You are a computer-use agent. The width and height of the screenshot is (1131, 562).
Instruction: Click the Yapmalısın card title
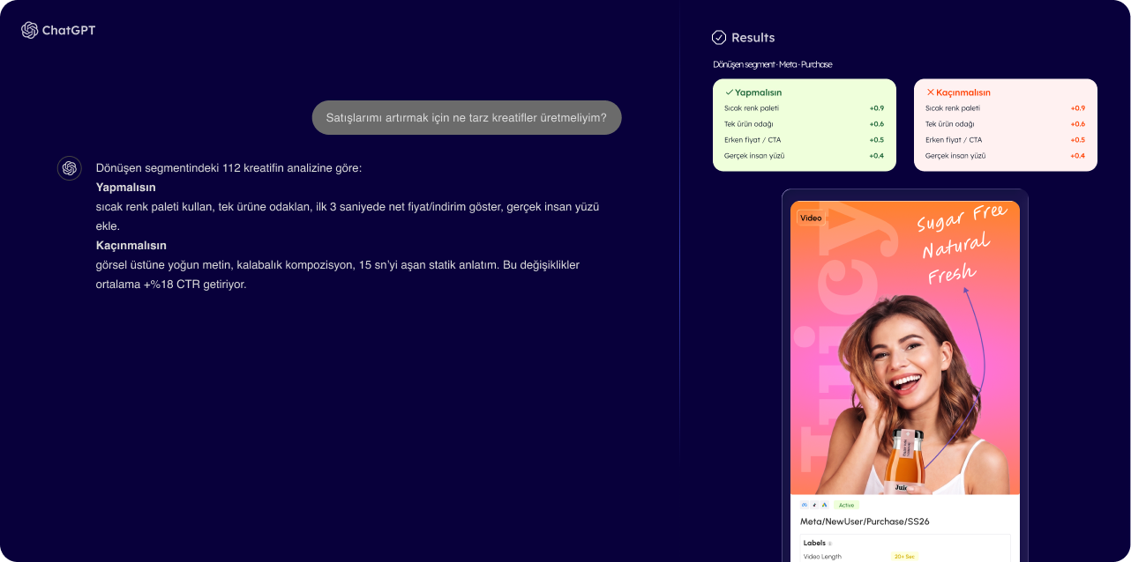759,92
